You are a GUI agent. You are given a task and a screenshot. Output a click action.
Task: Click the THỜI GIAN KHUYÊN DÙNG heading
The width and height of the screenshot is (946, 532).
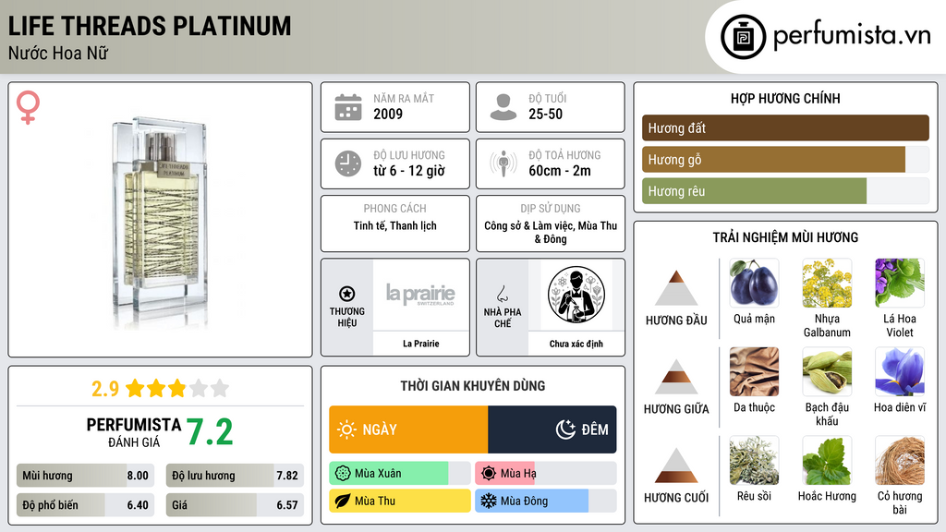tap(473, 385)
